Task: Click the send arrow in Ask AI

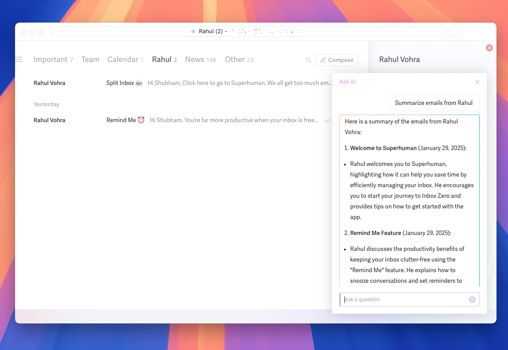Action: click(472, 300)
